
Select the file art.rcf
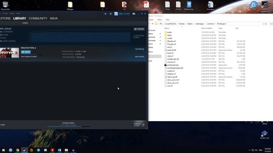(x=170, y=47)
